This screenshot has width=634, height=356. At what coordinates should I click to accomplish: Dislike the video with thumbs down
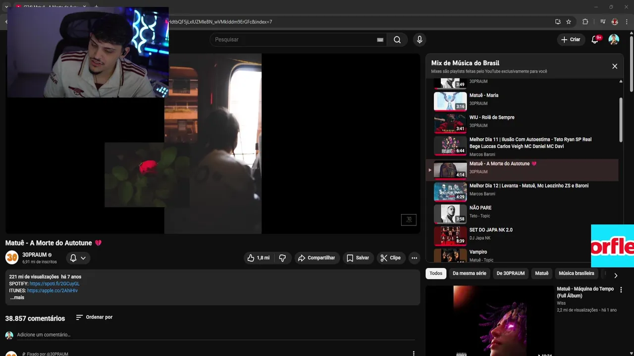click(282, 258)
